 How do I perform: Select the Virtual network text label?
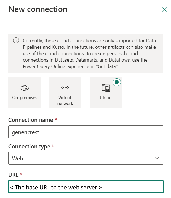pos(65,100)
